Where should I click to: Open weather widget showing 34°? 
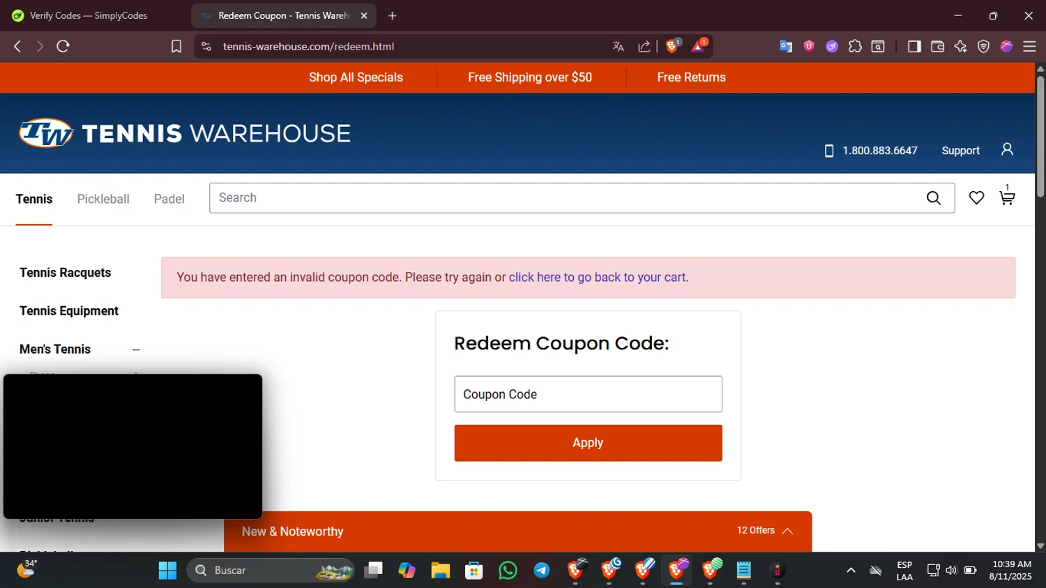click(27, 569)
